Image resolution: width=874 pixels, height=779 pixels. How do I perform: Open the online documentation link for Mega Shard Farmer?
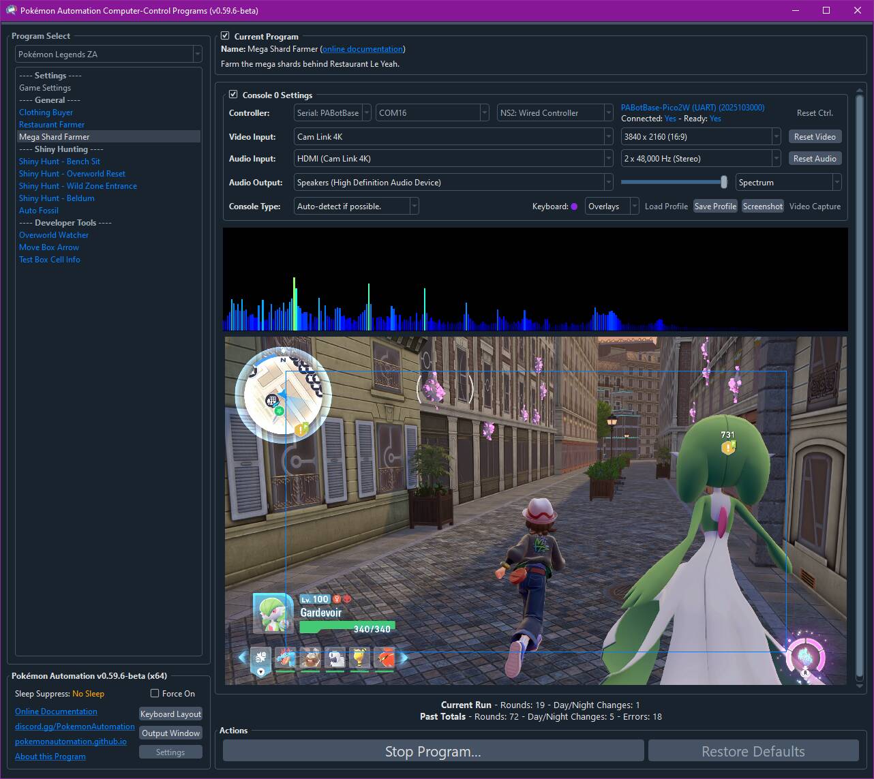click(x=362, y=49)
